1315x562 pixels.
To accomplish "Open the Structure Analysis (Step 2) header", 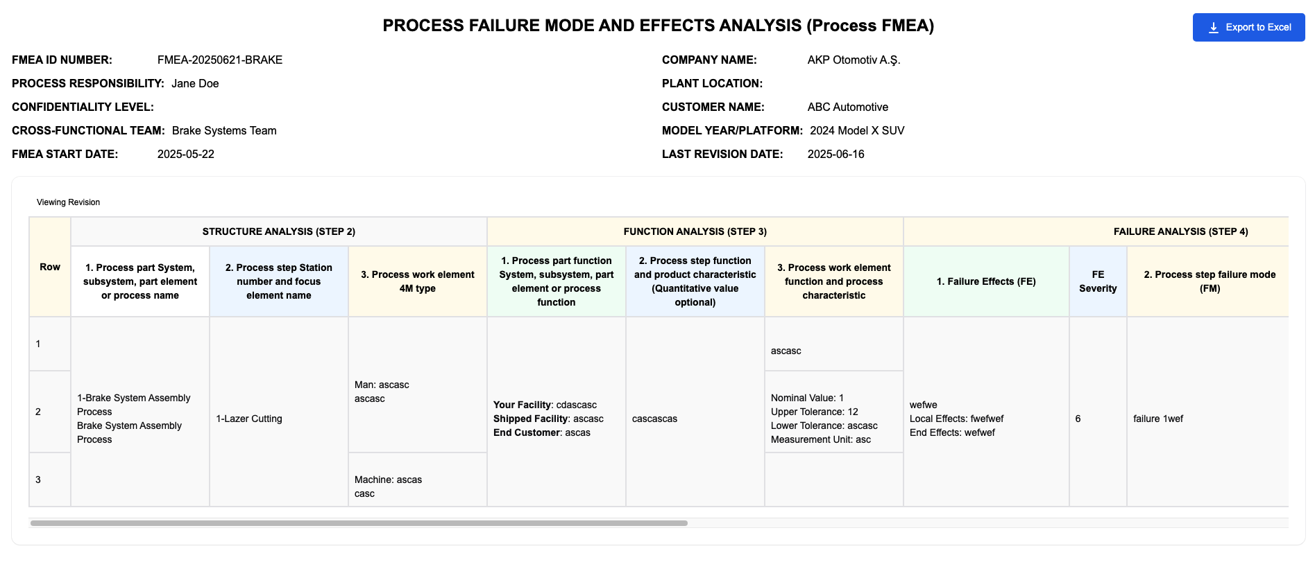I will point(279,231).
